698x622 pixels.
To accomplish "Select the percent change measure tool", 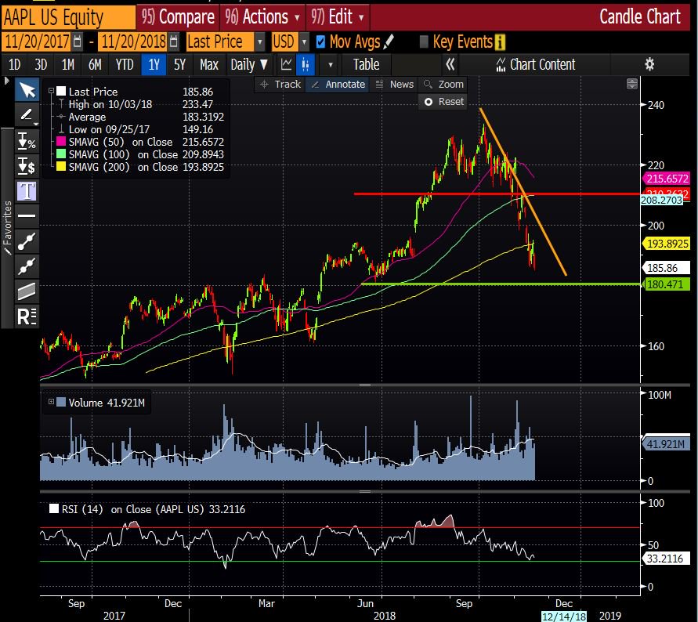I will [27, 141].
